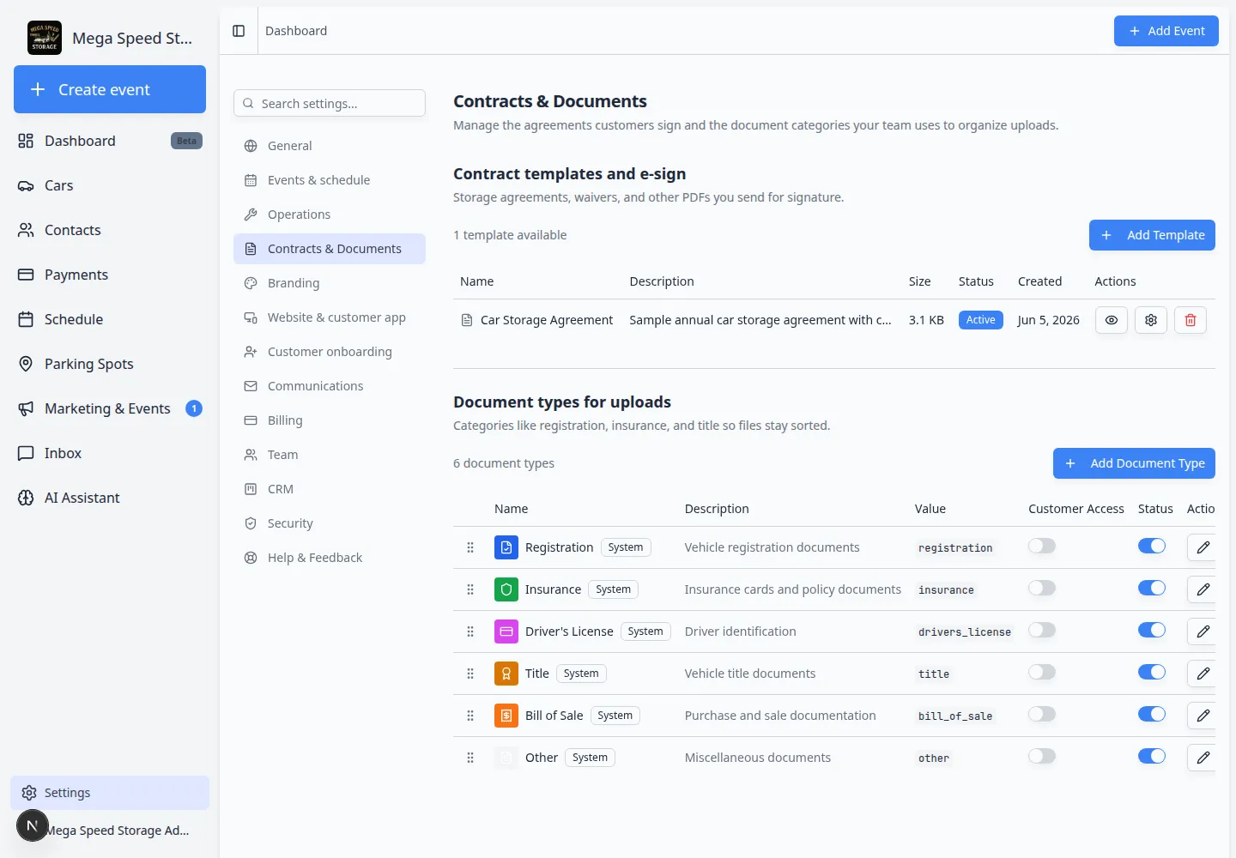Open CRM settings

pyautogui.click(x=330, y=489)
